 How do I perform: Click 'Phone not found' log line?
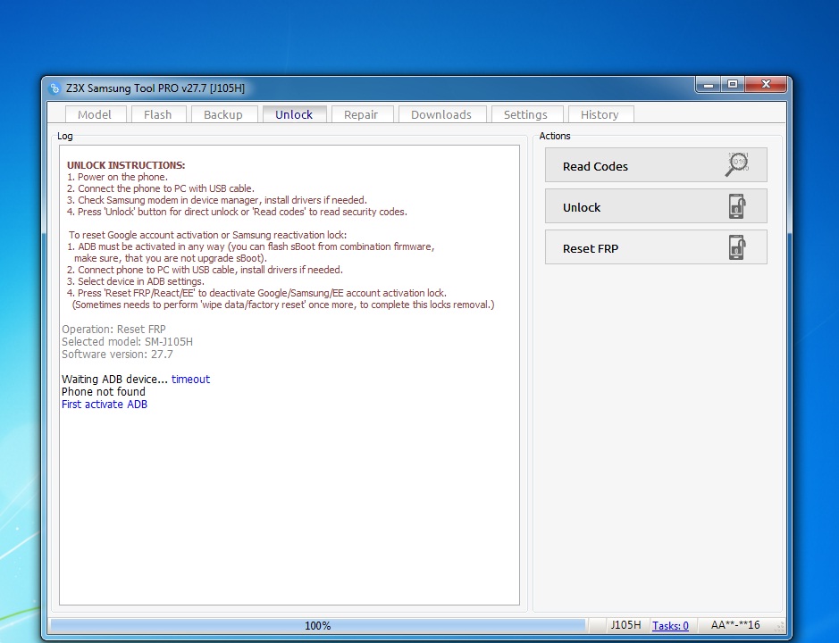coord(104,391)
